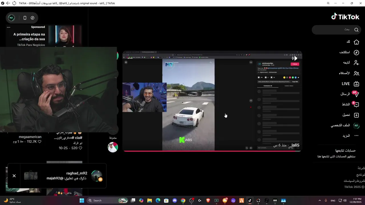Open the Profile avatar in sidebar

tap(356, 126)
